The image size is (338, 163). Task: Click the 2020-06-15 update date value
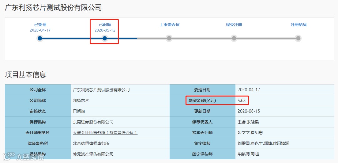(x=249, y=111)
